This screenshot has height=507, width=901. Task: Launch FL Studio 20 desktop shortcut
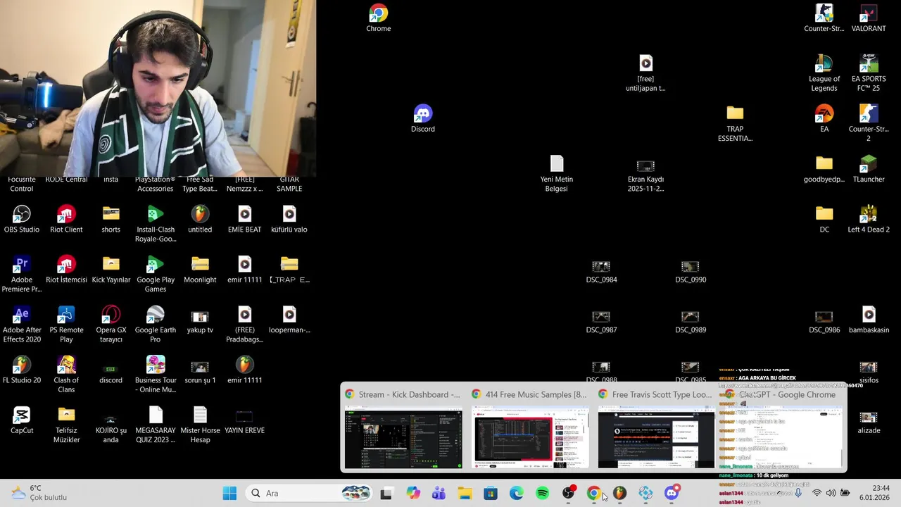pos(22,369)
